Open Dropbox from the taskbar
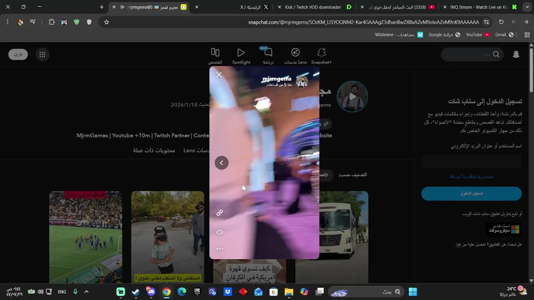Image resolution: width=534 pixels, height=300 pixels. click(x=228, y=292)
